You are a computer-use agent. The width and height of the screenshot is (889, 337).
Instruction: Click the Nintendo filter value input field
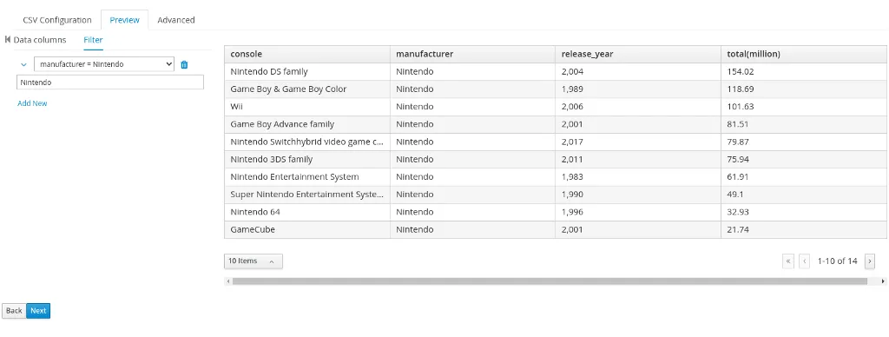[x=110, y=83]
